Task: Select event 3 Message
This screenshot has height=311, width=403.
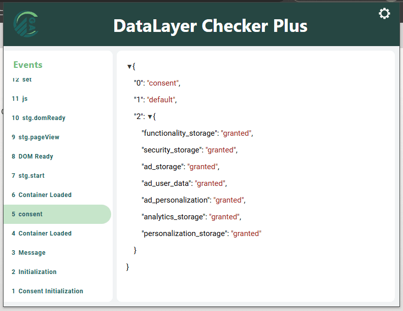Action: tap(57, 253)
